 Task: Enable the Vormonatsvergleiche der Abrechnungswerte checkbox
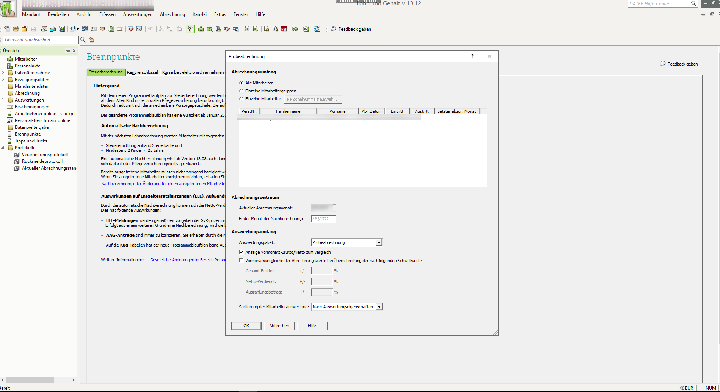tap(242, 261)
